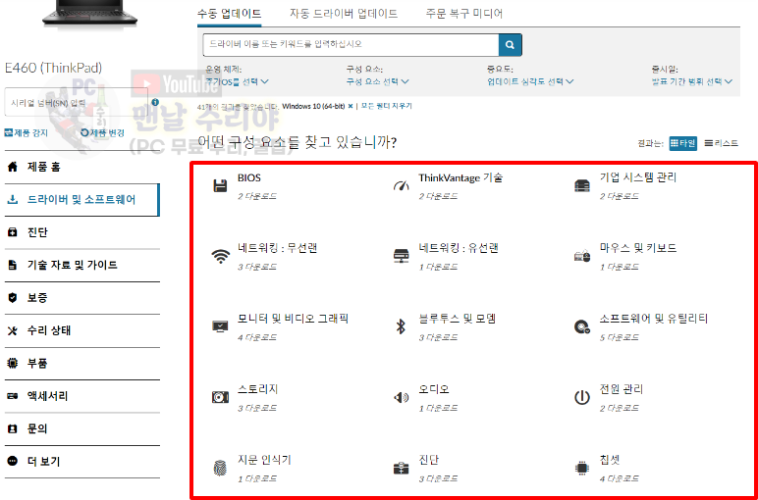
Task: Click the 수리 상태 tools icon
Action: pyautogui.click(x=13, y=330)
